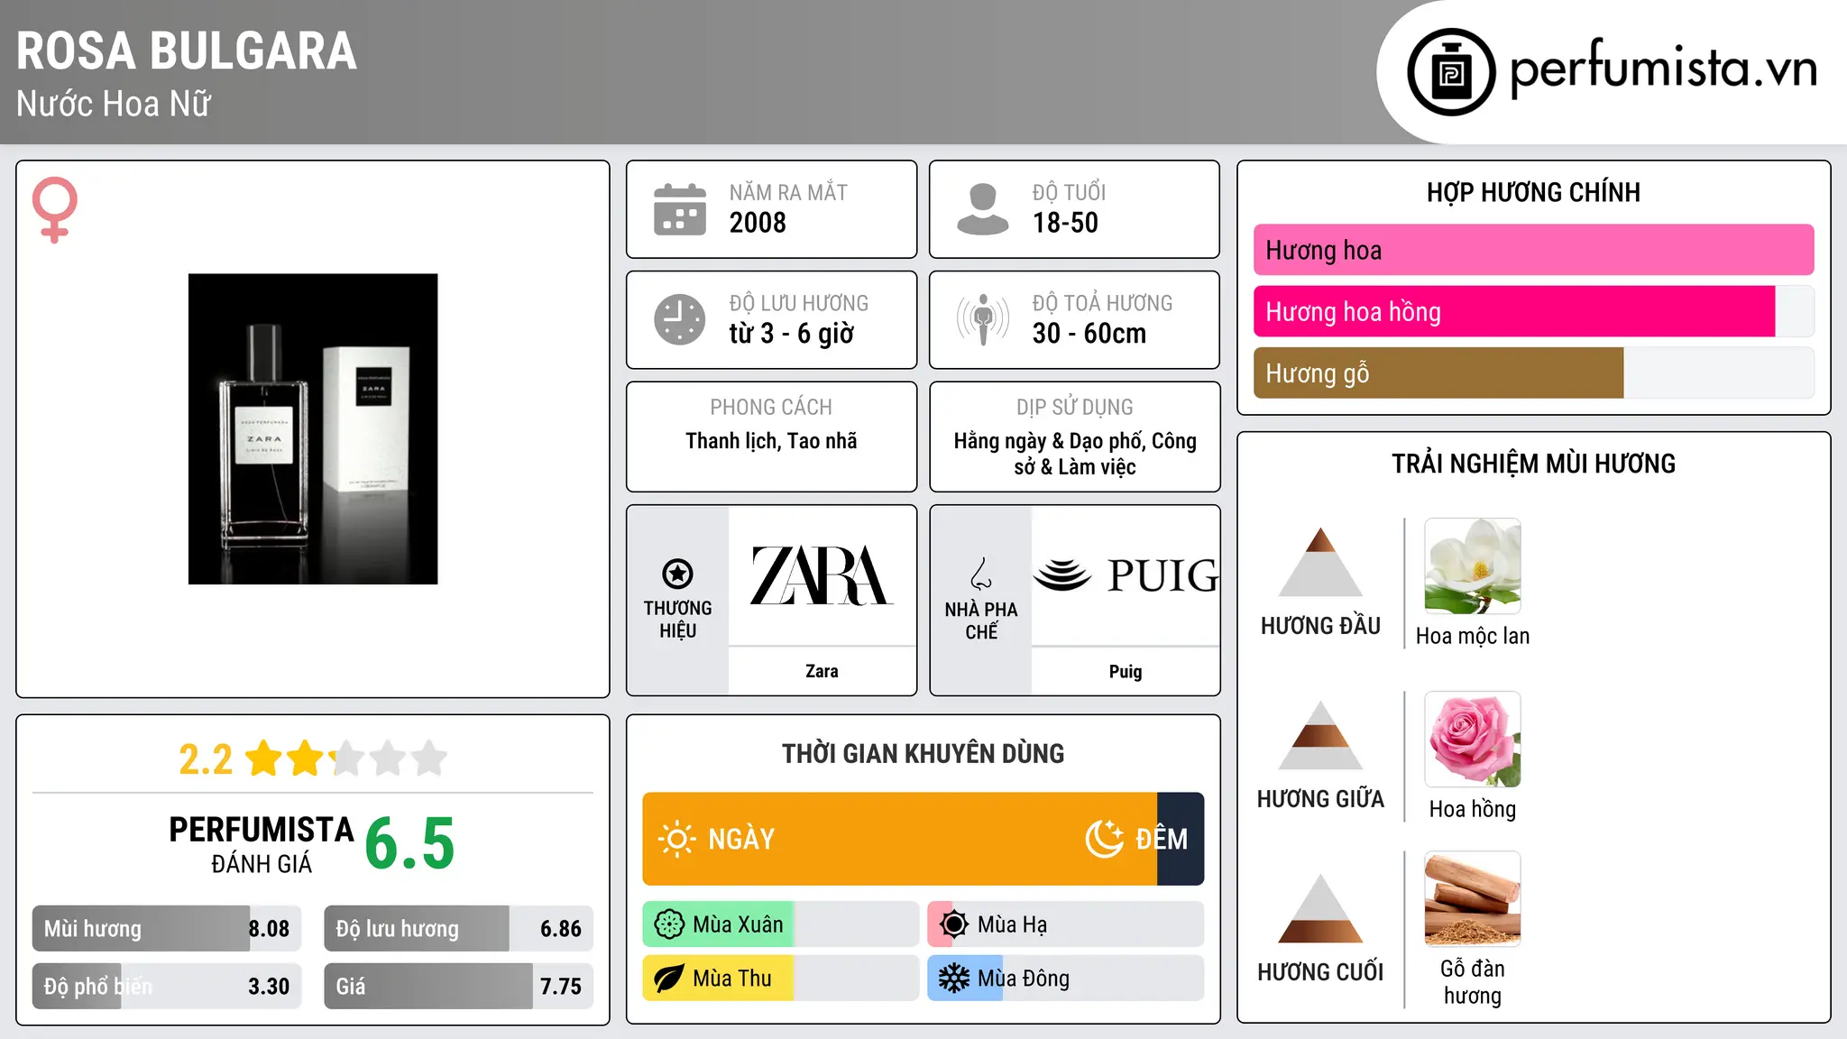Image resolution: width=1847 pixels, height=1039 pixels.
Task: Click the Giá 7.75 score bar
Action: click(x=459, y=987)
